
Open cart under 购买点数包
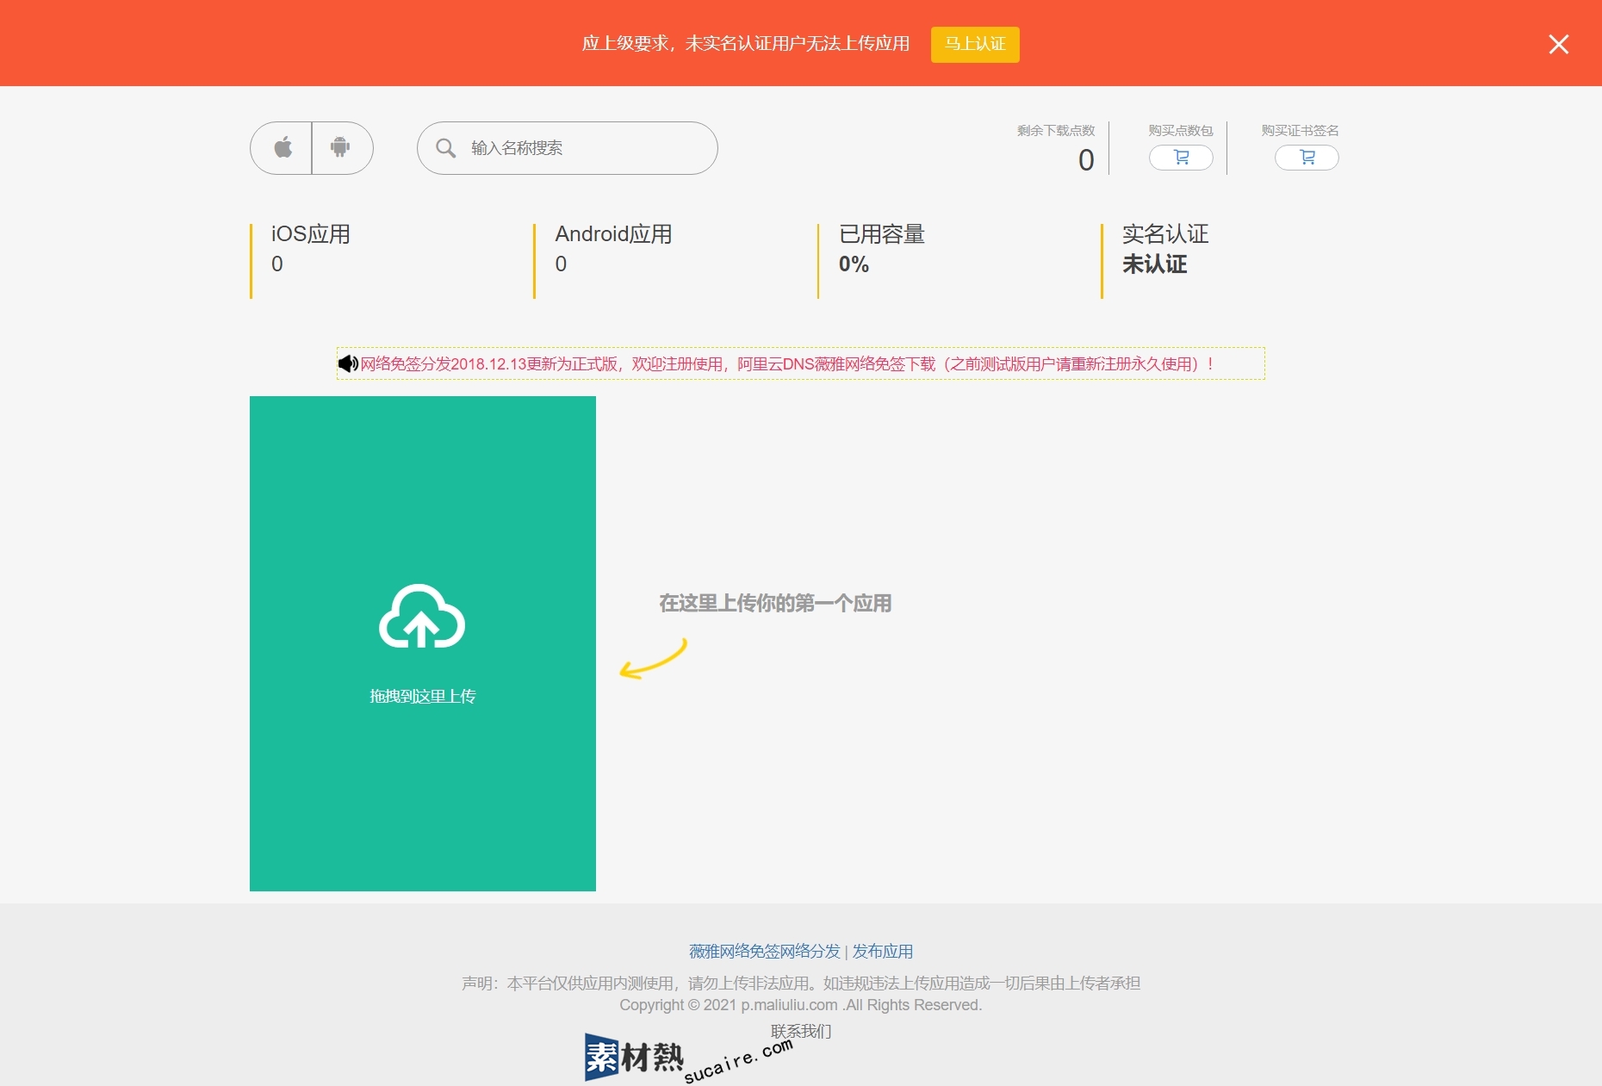coord(1181,158)
